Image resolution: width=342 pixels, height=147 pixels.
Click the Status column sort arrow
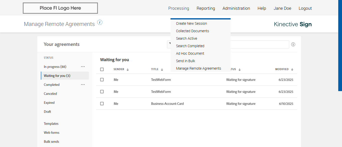tap(240, 70)
